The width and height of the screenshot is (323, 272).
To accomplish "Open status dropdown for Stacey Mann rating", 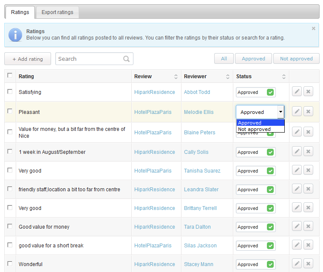I will point(256,264).
